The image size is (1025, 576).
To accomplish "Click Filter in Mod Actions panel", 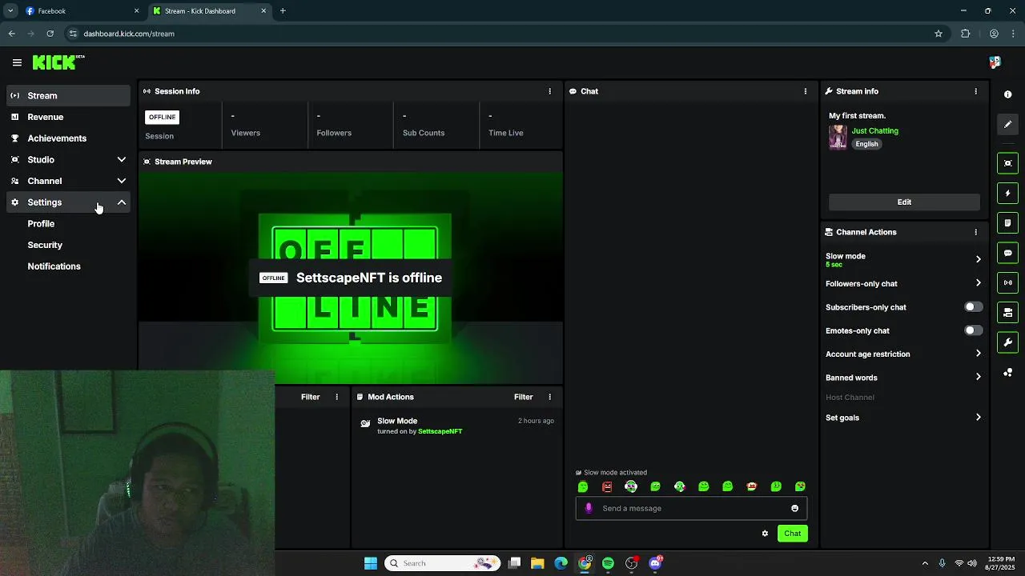I will point(523,397).
